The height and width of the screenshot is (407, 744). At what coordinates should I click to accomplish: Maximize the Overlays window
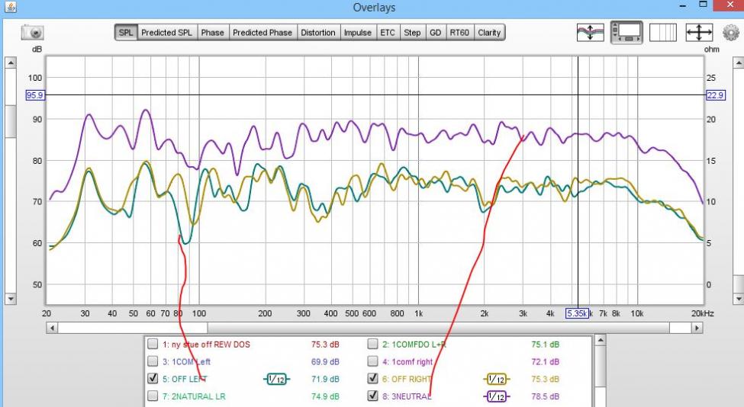(704, 5)
